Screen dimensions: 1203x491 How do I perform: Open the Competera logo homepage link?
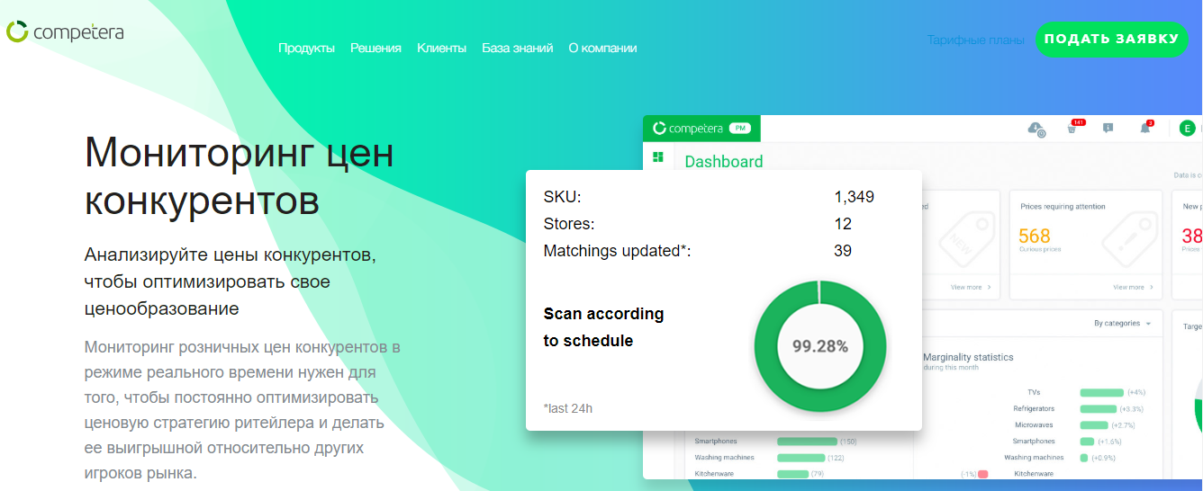[65, 32]
